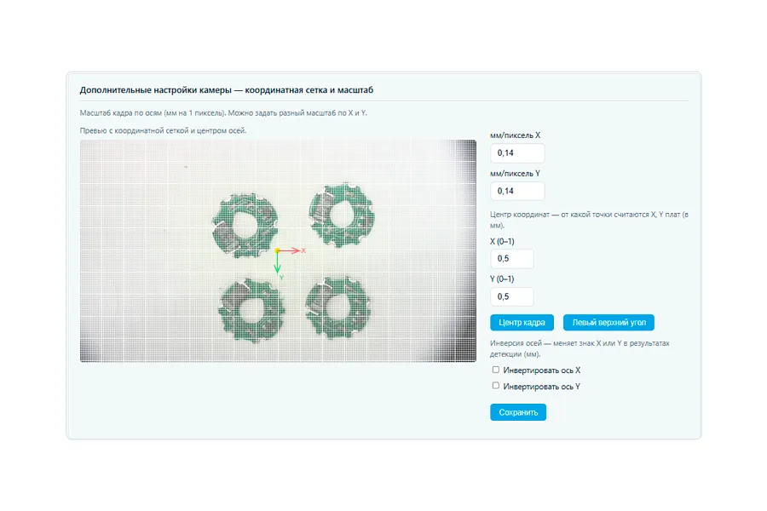Viewport: 767px width, 511px height.
Task: Click the red X letter at arrow tip
Action: click(x=303, y=250)
